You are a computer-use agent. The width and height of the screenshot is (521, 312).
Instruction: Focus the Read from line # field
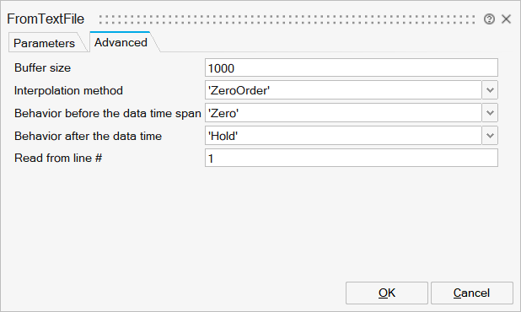(x=352, y=158)
